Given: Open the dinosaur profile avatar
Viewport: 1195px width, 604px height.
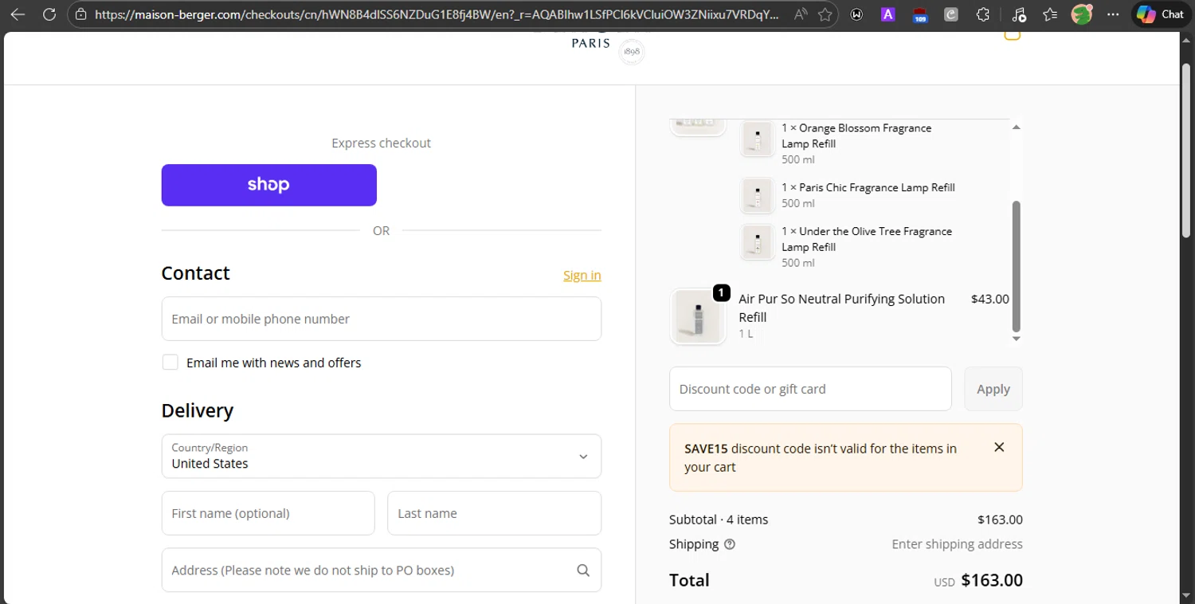Looking at the screenshot, I should click(x=1082, y=14).
